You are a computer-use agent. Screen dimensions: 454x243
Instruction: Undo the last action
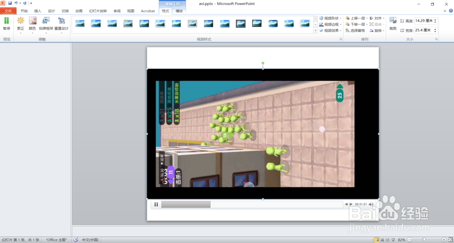[x=16, y=3]
